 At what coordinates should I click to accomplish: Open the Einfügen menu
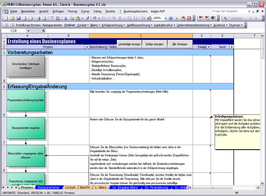tap(58, 11)
